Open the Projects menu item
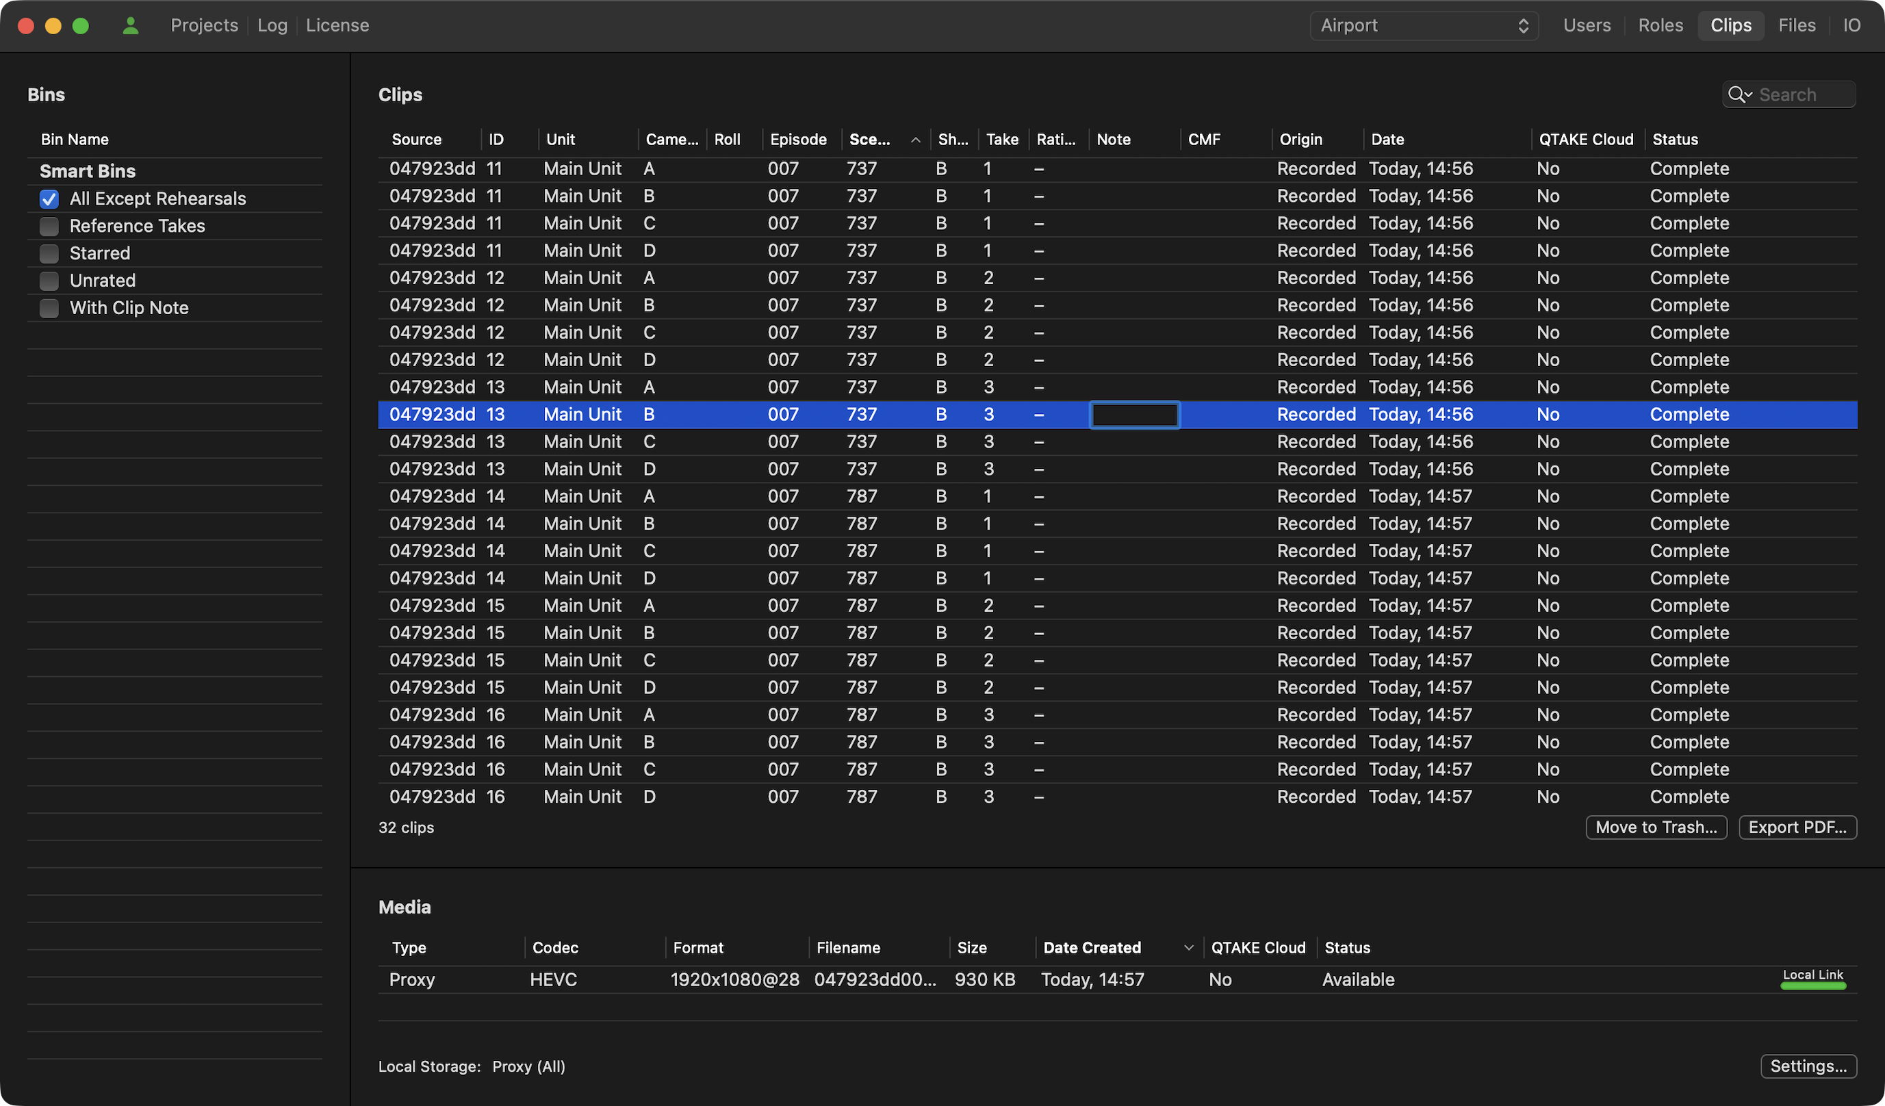This screenshot has height=1106, width=1885. tap(204, 25)
